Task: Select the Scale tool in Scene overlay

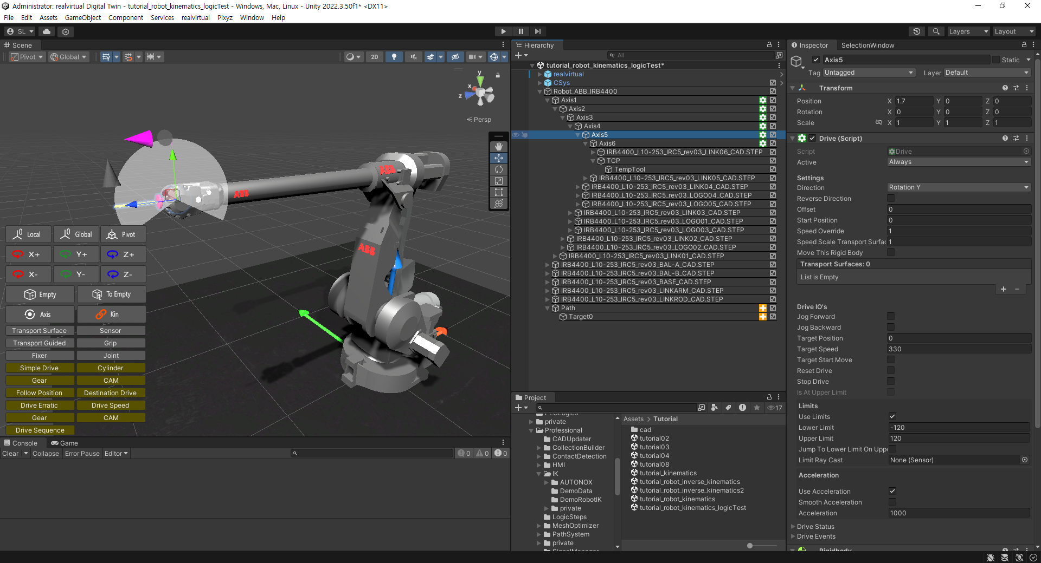Action: tap(499, 181)
